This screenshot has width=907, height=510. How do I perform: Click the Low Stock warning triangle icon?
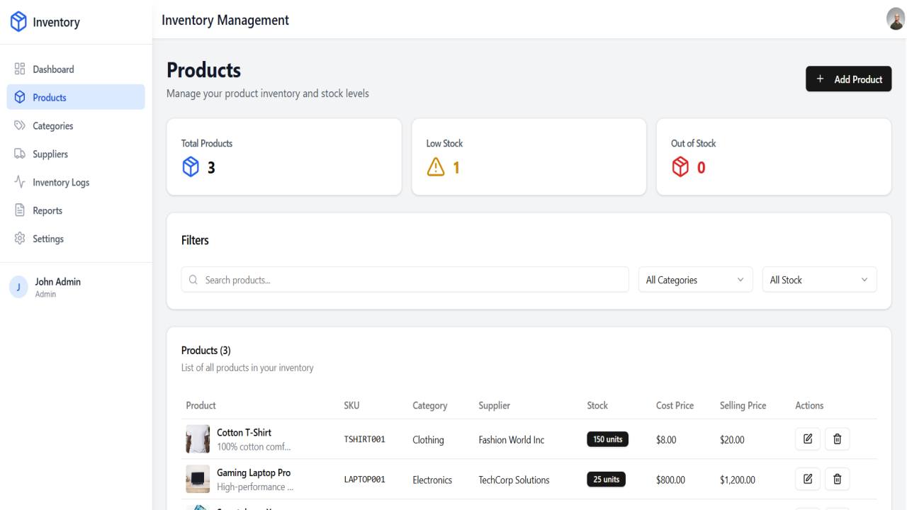(x=436, y=167)
